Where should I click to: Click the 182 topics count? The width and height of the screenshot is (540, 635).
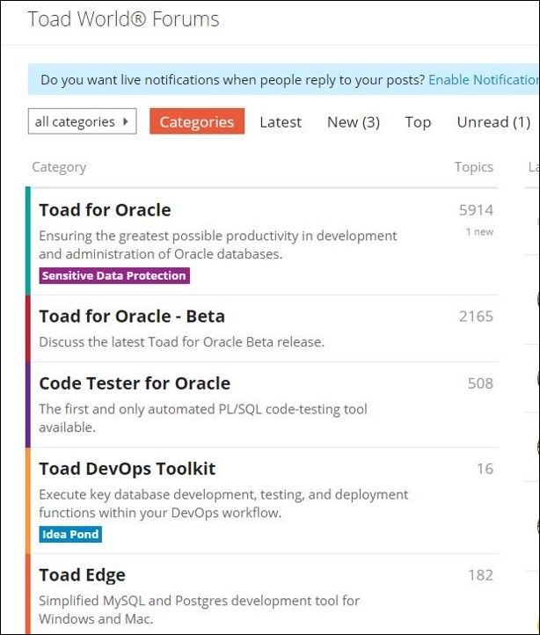coord(480,575)
